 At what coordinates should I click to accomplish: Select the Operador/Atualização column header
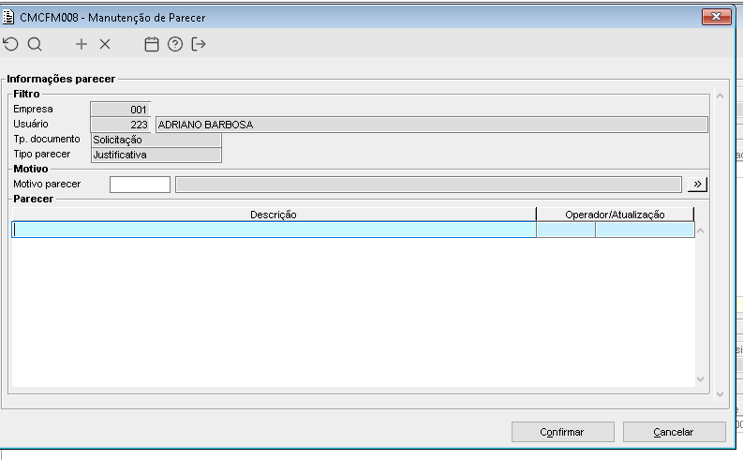click(x=615, y=215)
